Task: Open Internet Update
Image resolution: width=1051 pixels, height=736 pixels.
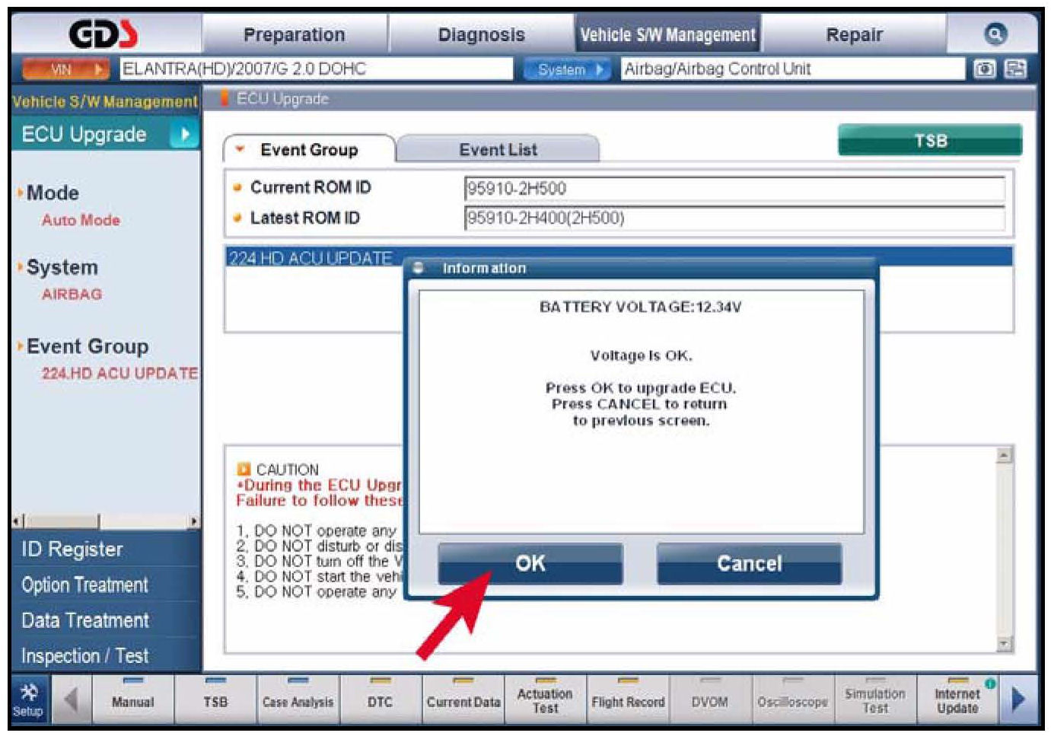Action: coord(957,699)
